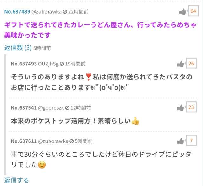Viewport: 203px width, 186px height.
Task: Click 返信する to reply
Action: coord(16,180)
